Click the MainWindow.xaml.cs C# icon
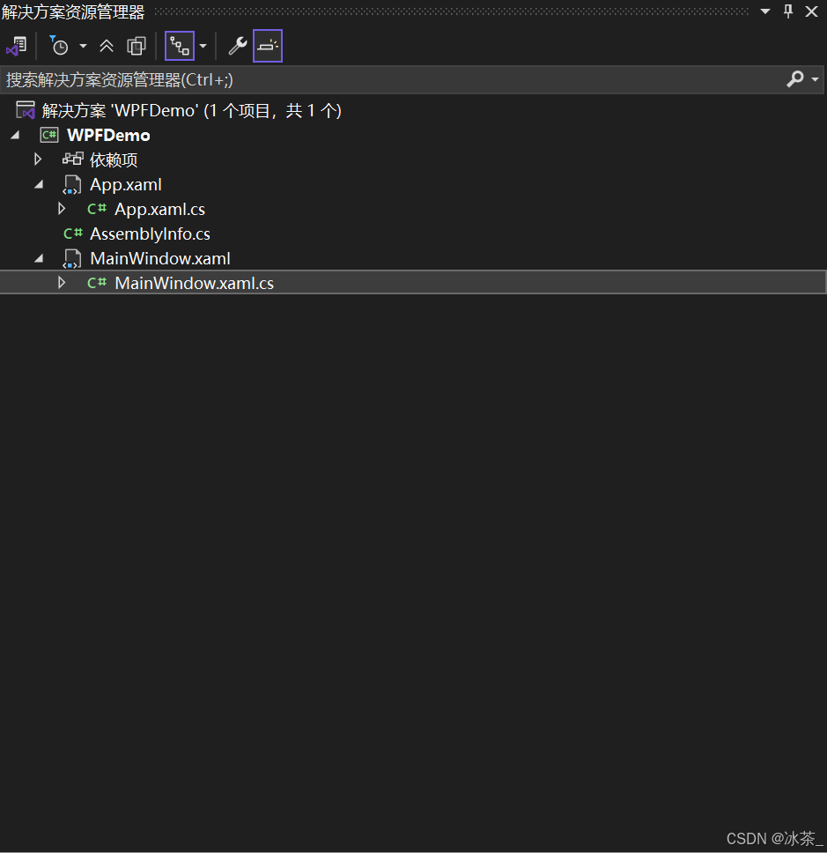827x853 pixels. pos(97,282)
